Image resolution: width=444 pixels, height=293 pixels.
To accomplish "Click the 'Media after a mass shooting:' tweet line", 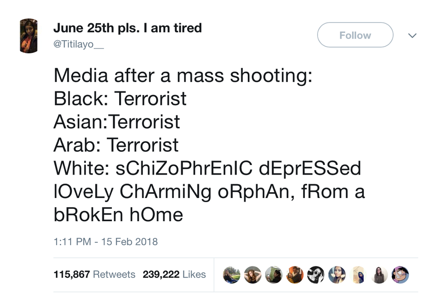I will click(183, 75).
